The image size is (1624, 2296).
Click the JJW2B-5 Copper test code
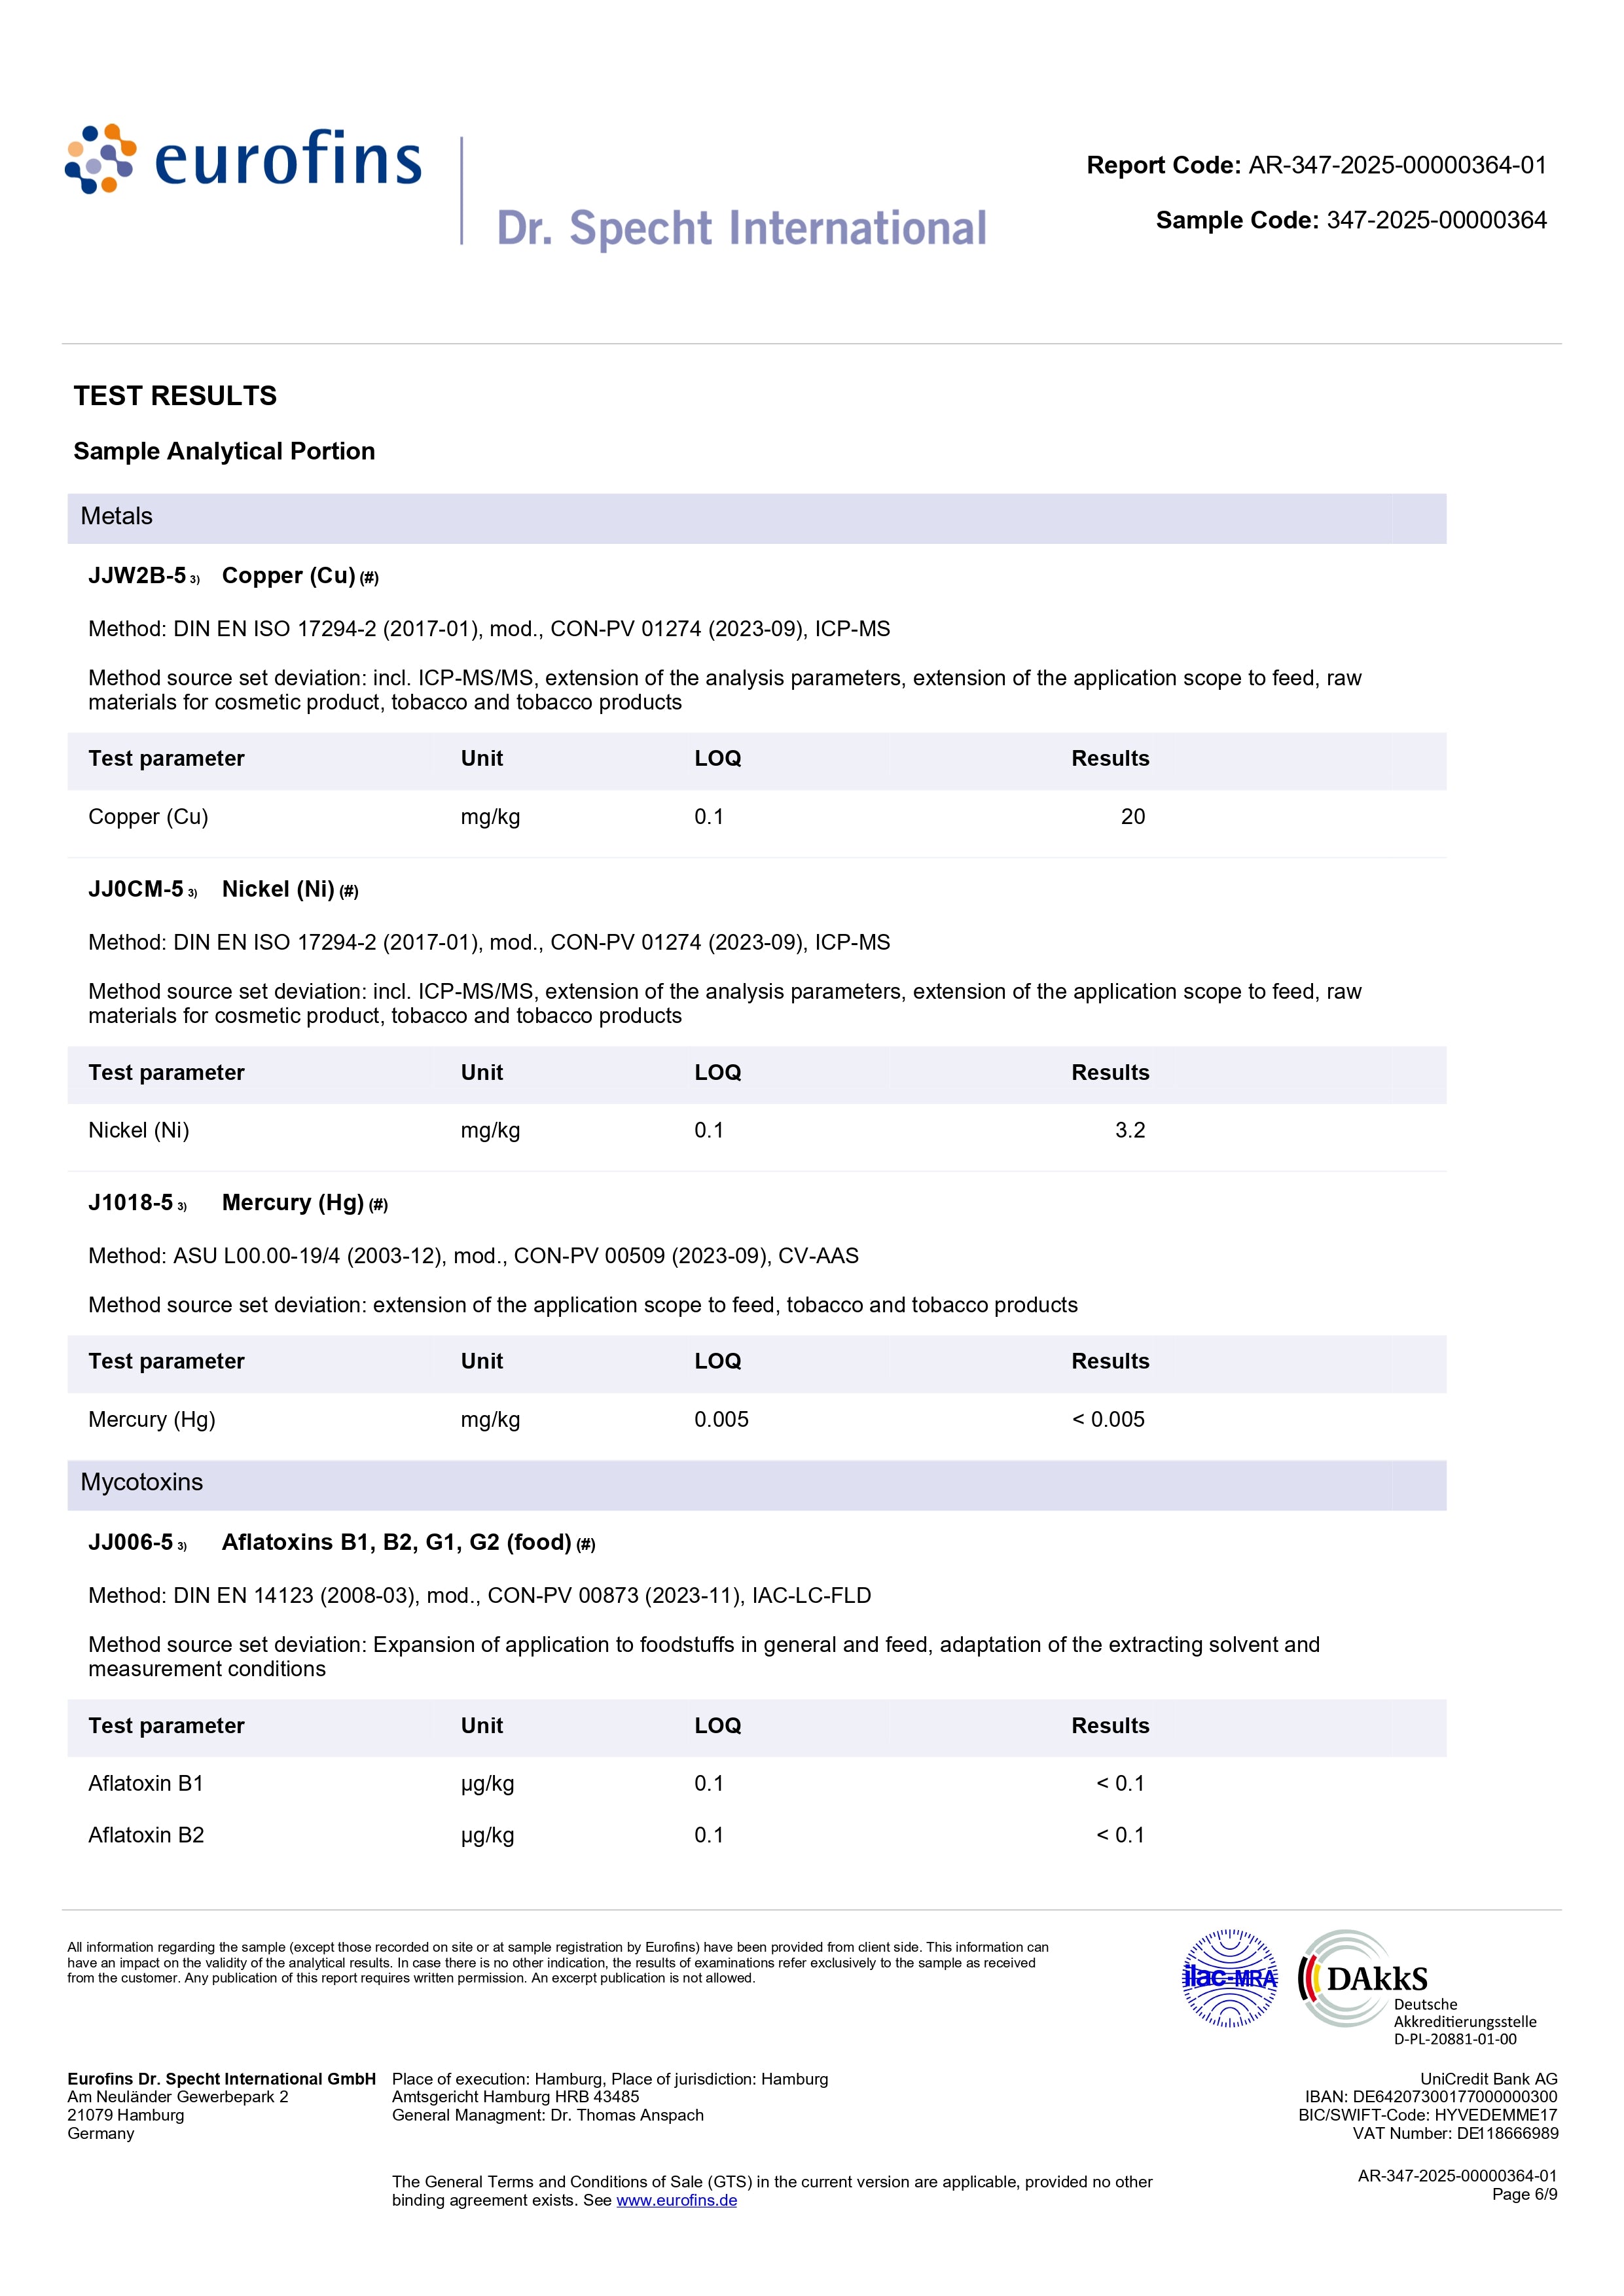[x=137, y=576]
